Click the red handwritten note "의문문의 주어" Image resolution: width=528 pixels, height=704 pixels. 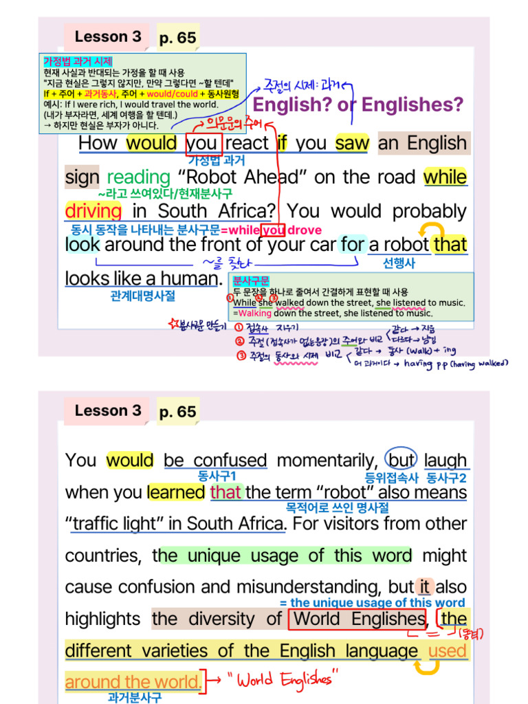234,124
